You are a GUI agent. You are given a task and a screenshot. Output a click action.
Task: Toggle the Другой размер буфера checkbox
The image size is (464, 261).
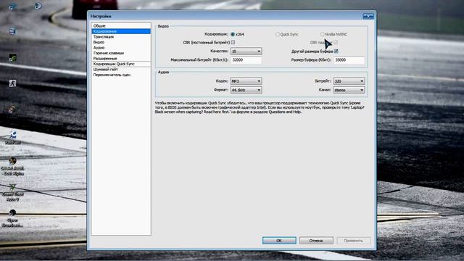pos(336,51)
